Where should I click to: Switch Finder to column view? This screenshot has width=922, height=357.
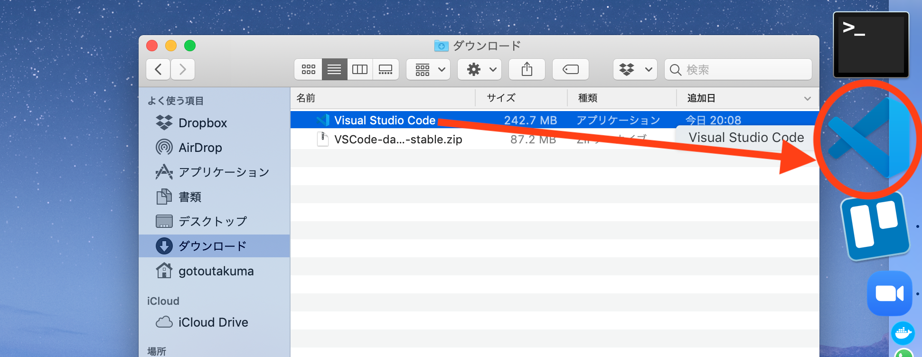pyautogui.click(x=360, y=69)
